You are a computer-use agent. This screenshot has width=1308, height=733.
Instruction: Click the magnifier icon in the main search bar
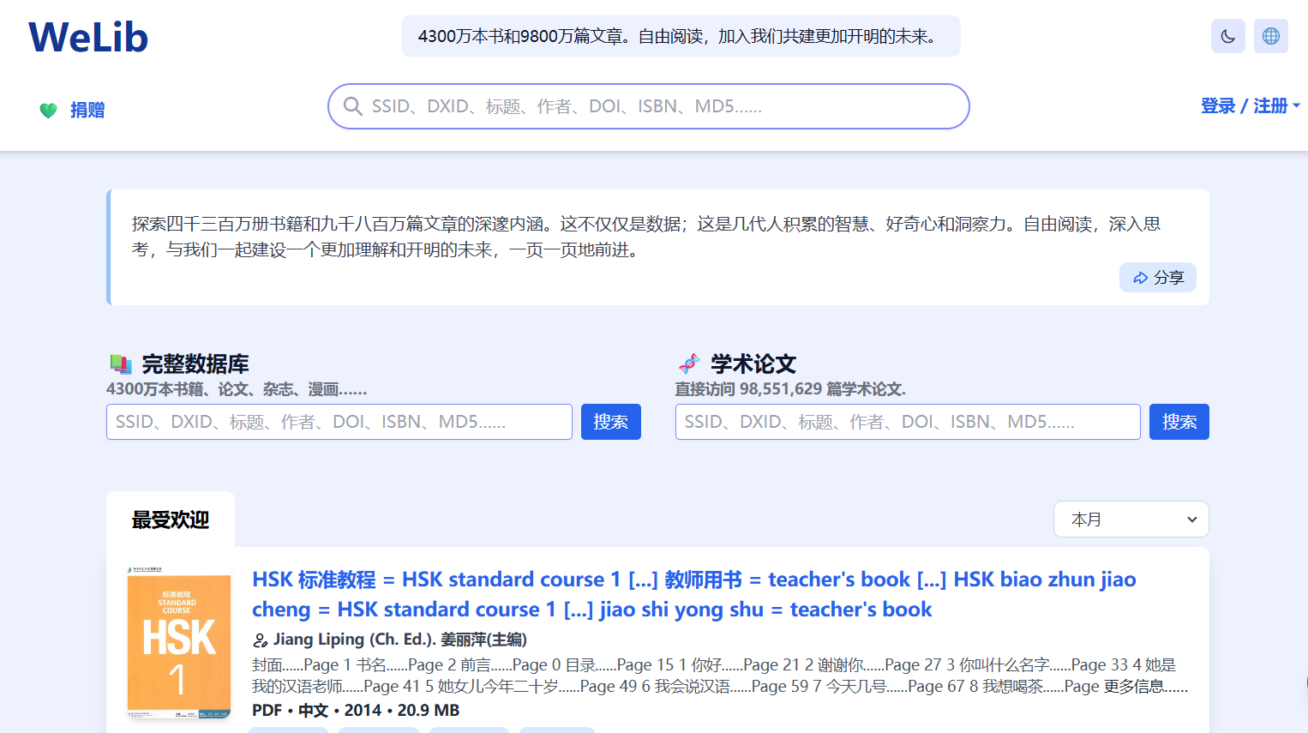click(x=353, y=106)
